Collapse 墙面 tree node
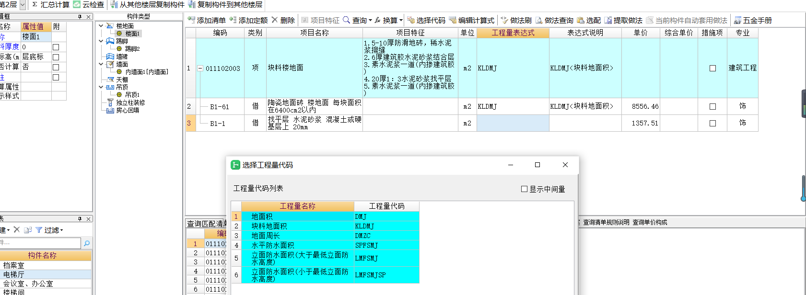Screen dimensions: 806x295 101,64
